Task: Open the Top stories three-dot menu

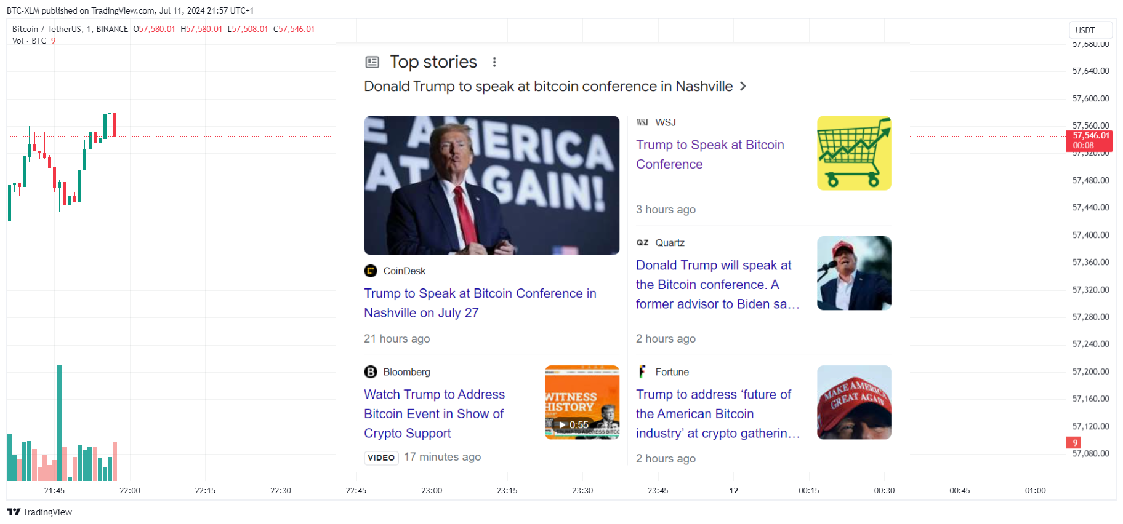Action: click(x=494, y=62)
